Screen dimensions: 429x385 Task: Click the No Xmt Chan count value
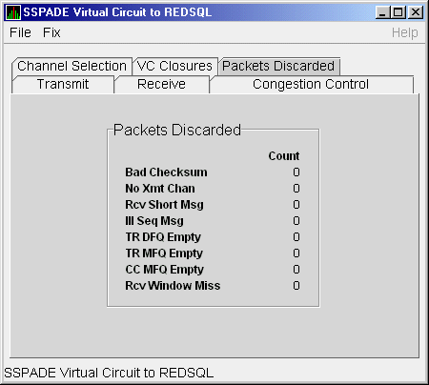pyautogui.click(x=296, y=189)
